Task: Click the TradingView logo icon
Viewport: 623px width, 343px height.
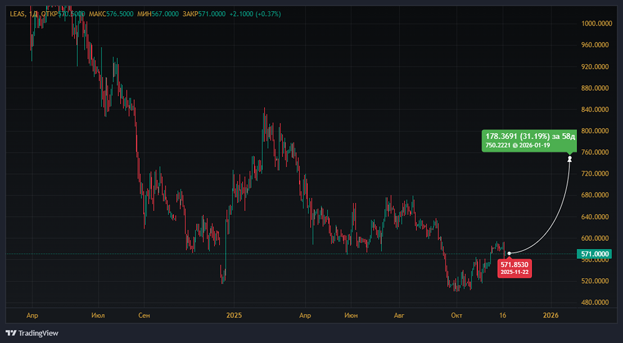Action: pos(11,333)
